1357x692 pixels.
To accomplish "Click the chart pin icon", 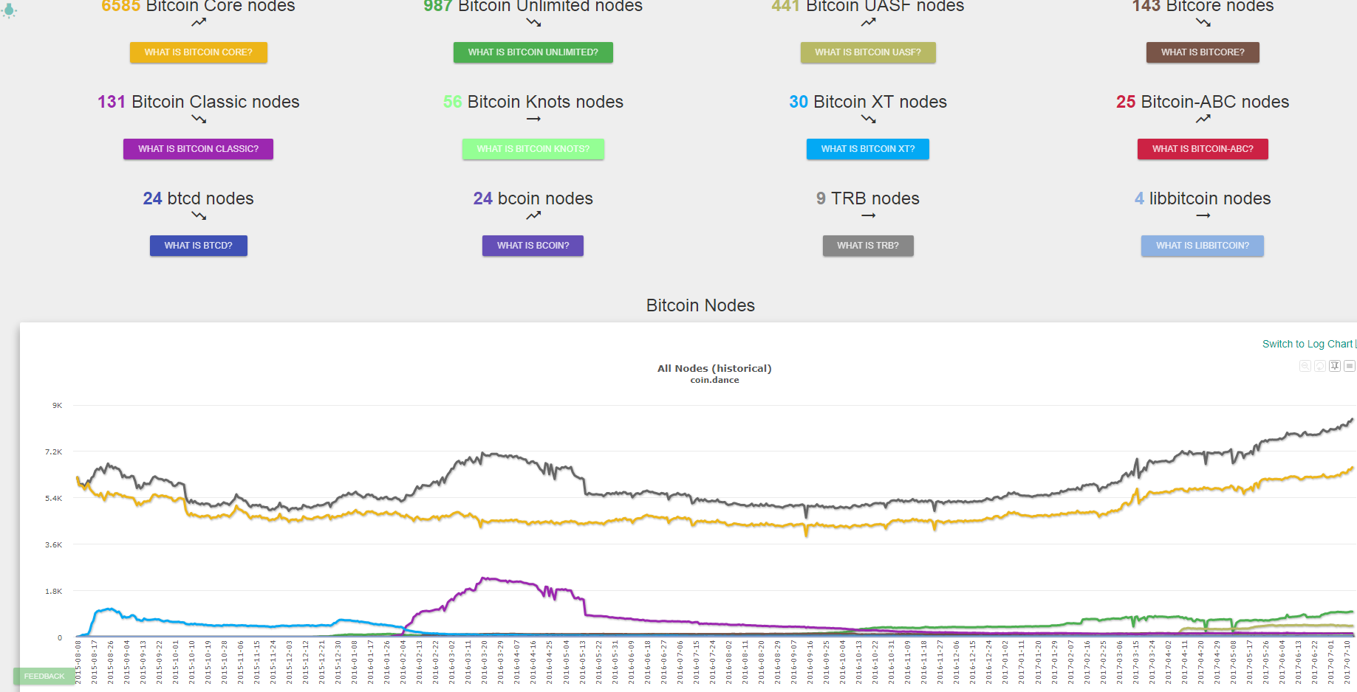I will [x=1335, y=366].
